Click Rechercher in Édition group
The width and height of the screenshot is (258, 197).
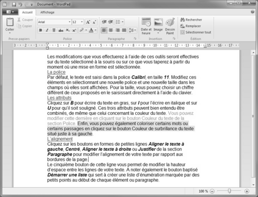pyautogui.click(x=191, y=20)
